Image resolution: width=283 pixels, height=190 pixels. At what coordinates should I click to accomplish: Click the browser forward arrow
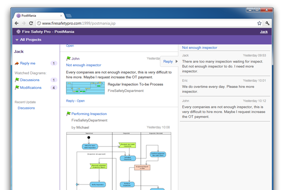coord(24,23)
